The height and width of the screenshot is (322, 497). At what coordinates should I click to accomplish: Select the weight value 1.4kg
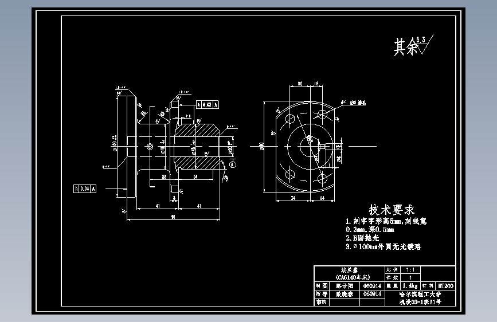tap(410, 285)
